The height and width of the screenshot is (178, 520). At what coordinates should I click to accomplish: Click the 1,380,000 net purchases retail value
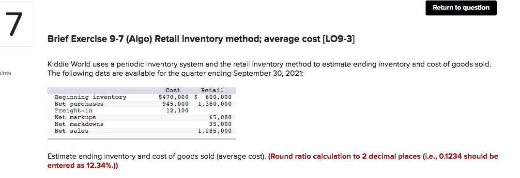(x=214, y=104)
